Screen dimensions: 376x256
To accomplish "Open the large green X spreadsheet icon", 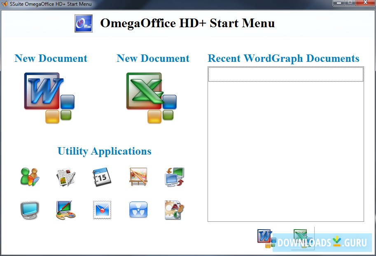I will click(x=152, y=98).
